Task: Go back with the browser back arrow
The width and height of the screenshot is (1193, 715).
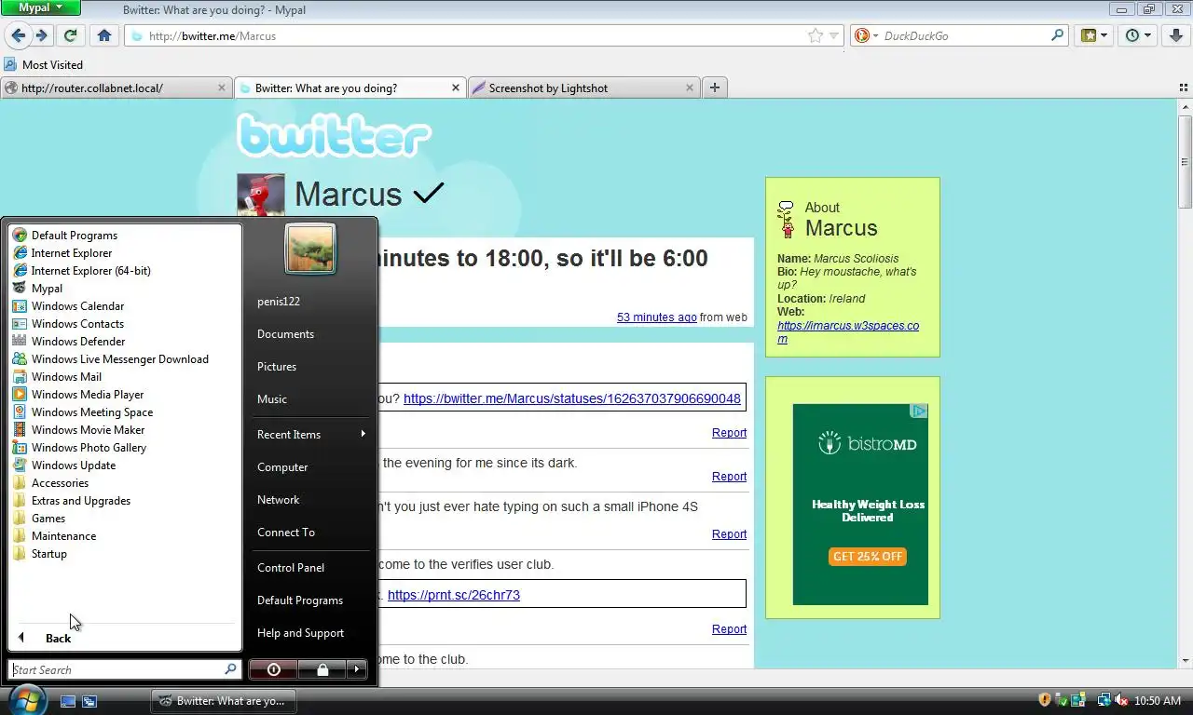Action: (x=18, y=35)
